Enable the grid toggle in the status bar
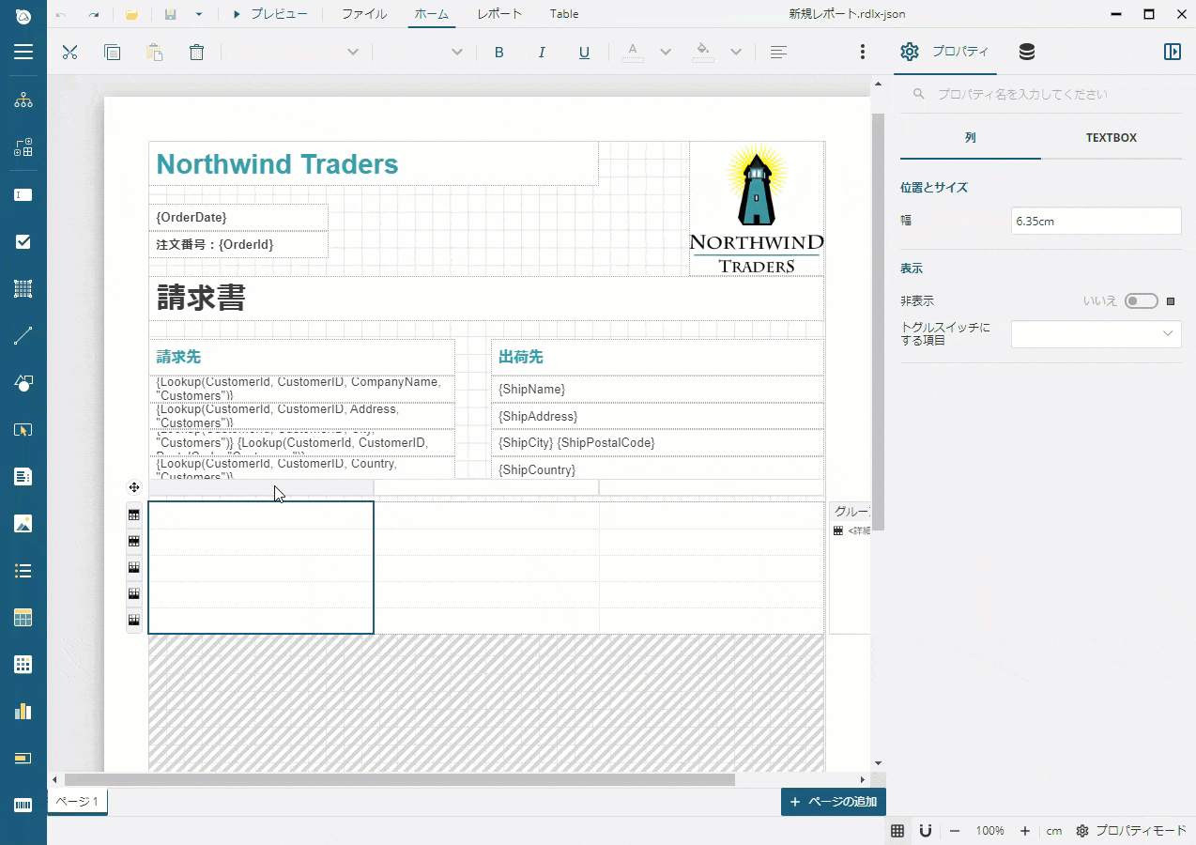1196x845 pixels. tap(897, 831)
